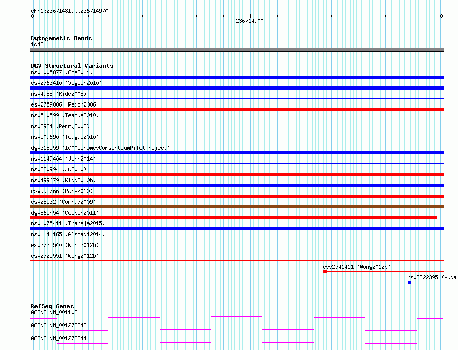Select gray 1q43 cytogenetic band bar
The width and height of the screenshot is (458, 350).
pos(237,50)
